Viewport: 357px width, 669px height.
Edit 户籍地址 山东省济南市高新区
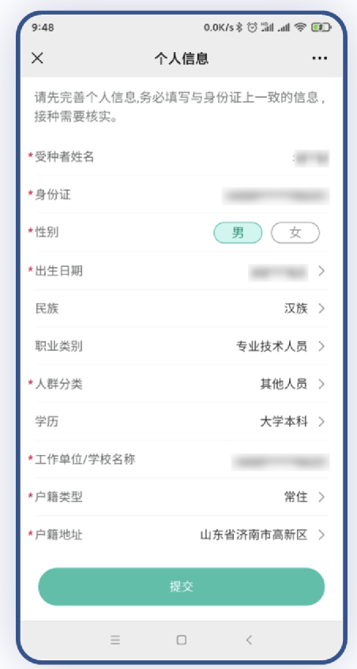182,535
